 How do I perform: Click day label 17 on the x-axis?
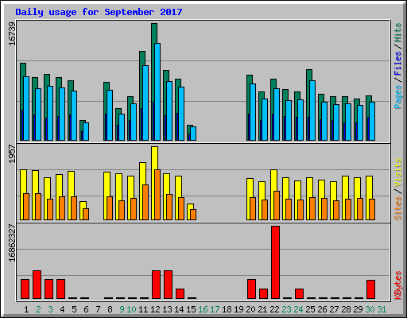click(215, 309)
